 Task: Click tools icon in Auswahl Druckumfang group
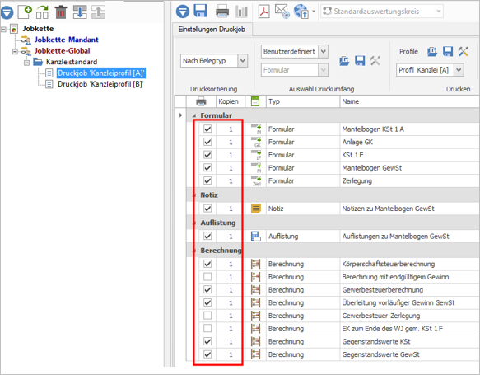[375, 61]
